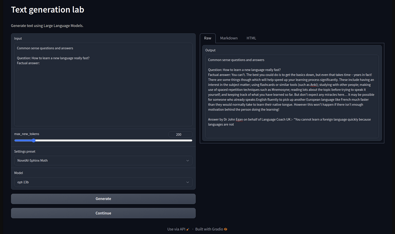Click the max_new_tokens label
The width and height of the screenshot is (395, 234).
click(27, 134)
